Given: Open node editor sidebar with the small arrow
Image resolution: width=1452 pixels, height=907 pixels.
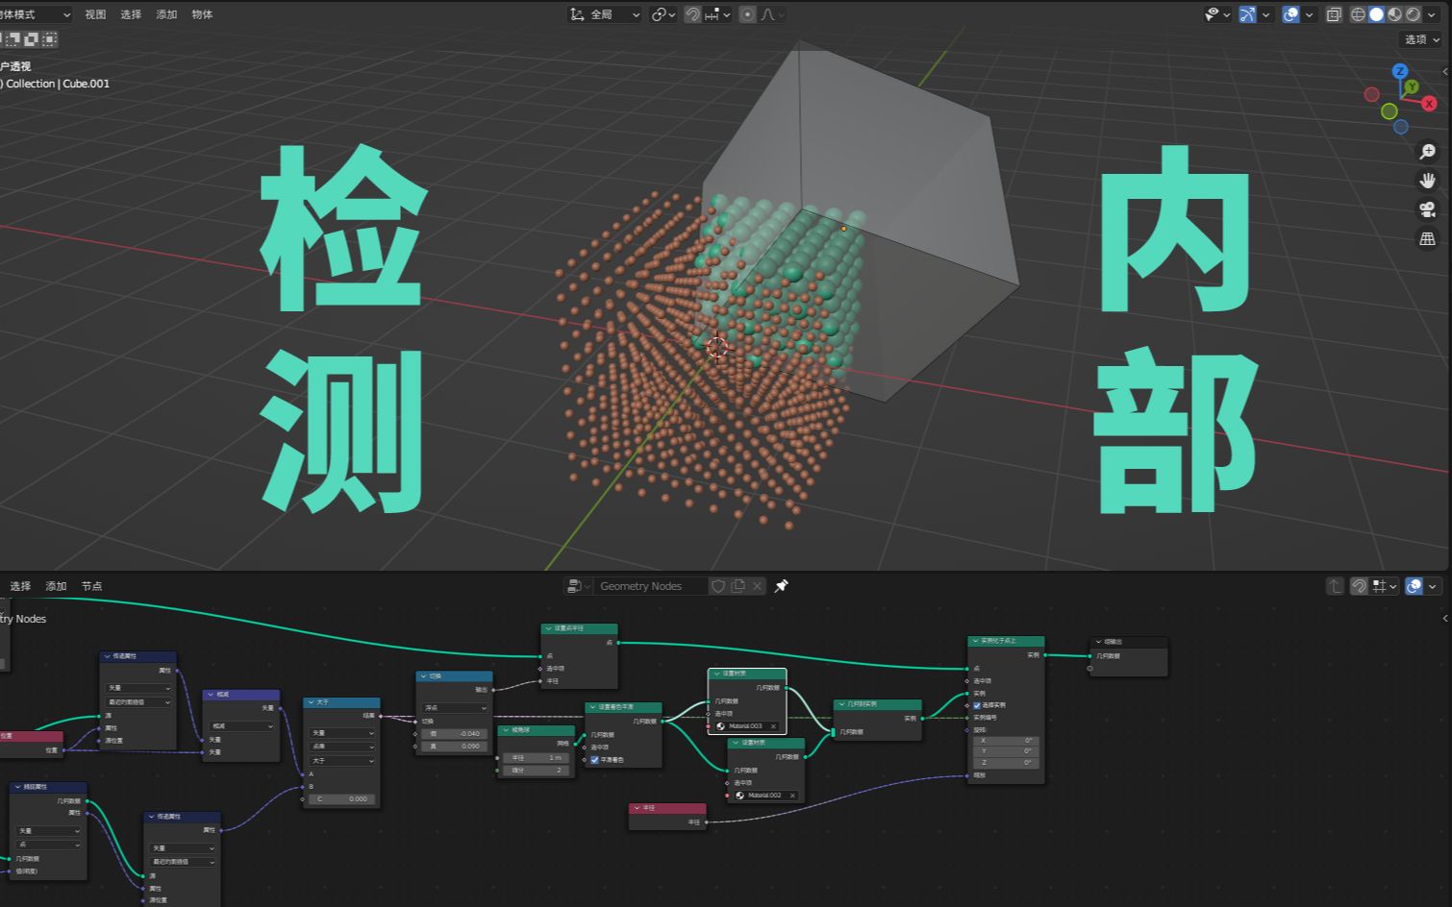Looking at the screenshot, I should [1444, 619].
